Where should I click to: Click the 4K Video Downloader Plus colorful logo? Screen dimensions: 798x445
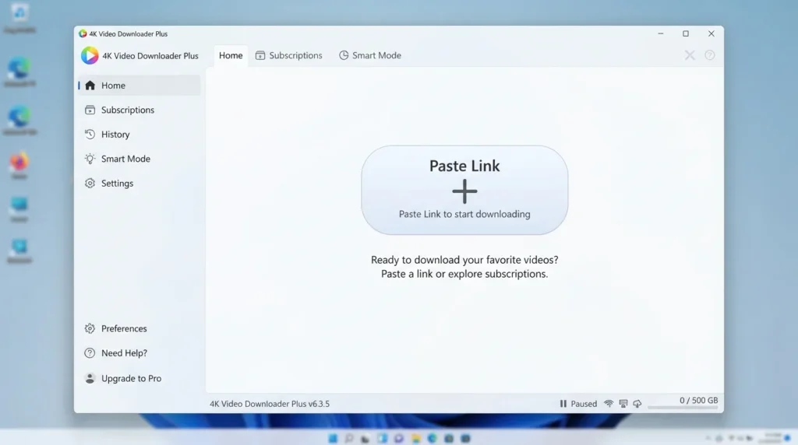90,55
